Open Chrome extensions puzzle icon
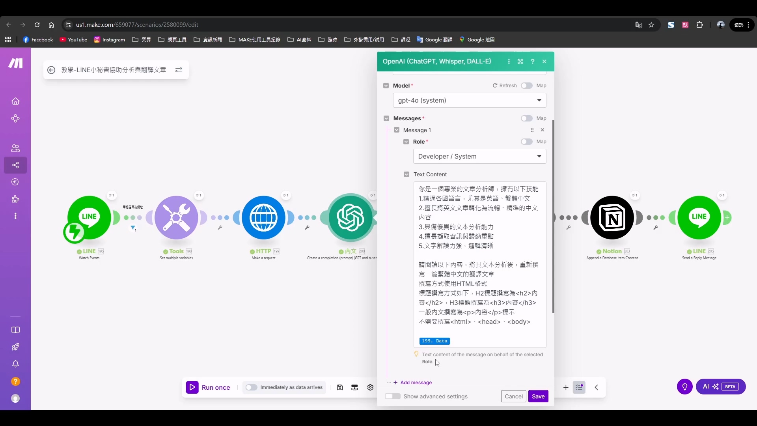 click(x=700, y=25)
